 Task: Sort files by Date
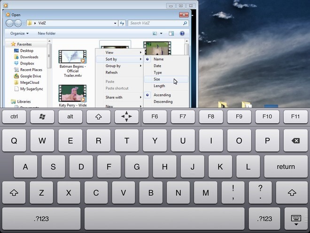click(x=166, y=66)
